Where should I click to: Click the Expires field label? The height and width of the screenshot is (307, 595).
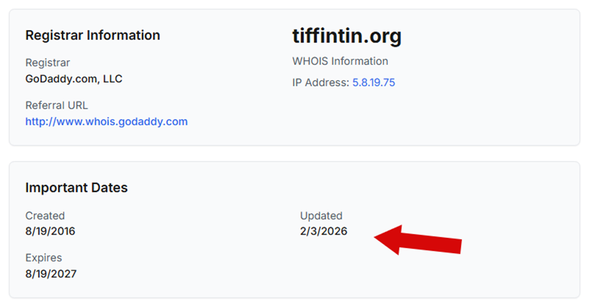(x=43, y=257)
